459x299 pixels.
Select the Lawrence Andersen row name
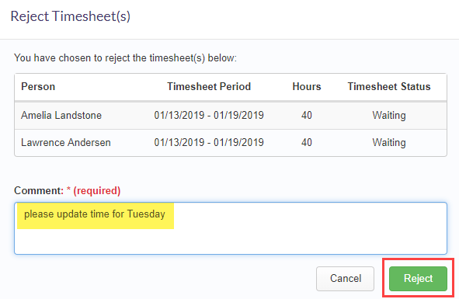(x=66, y=142)
